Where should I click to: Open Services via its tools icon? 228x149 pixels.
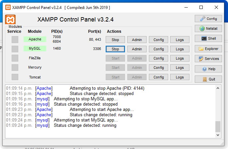(201, 59)
